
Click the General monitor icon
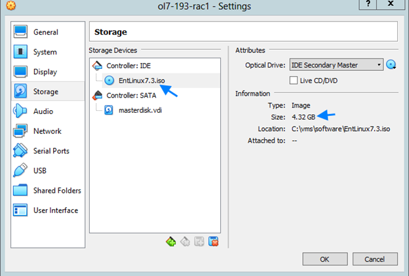coord(20,32)
